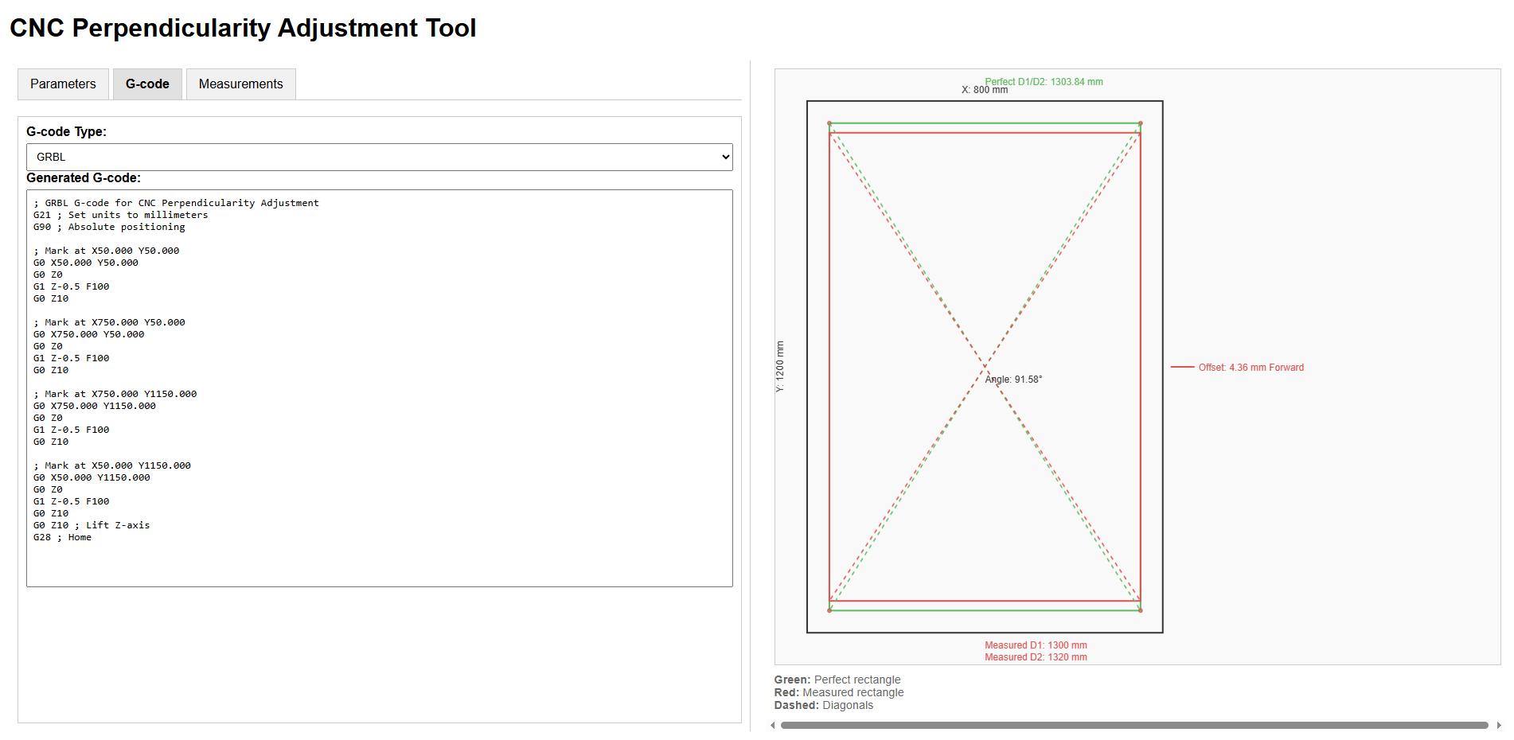Click the 'Green: Perfect rectangle' legend entry
The width and height of the screenshot is (1514, 740).
[x=837, y=680]
